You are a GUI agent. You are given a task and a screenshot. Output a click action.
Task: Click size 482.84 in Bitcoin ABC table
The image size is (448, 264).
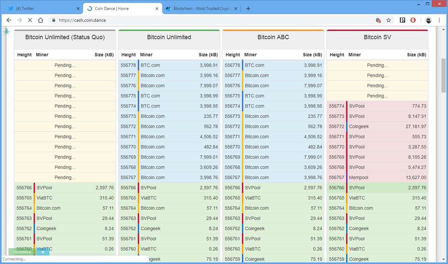coord(315,147)
